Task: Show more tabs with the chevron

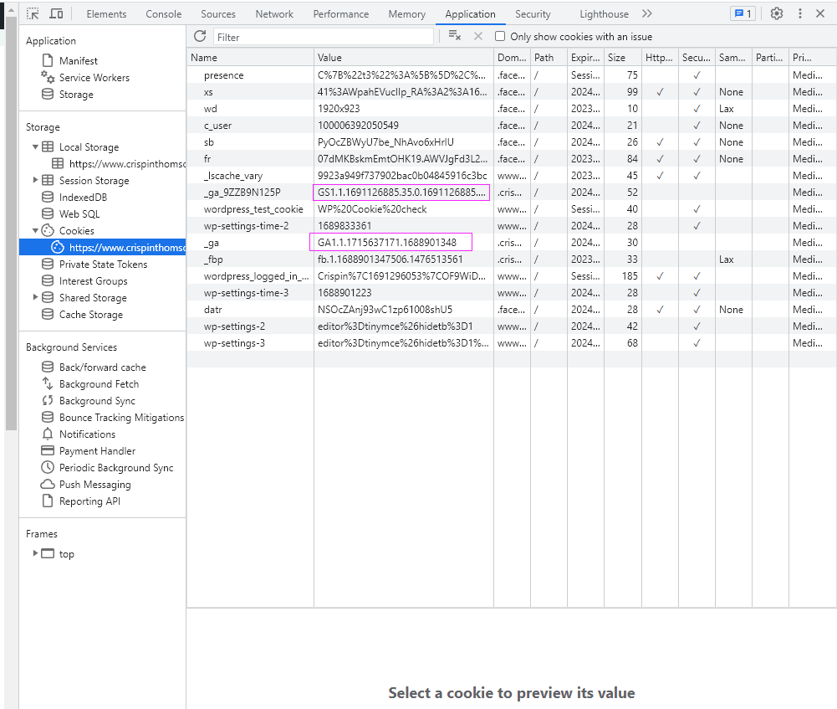Action: [647, 13]
